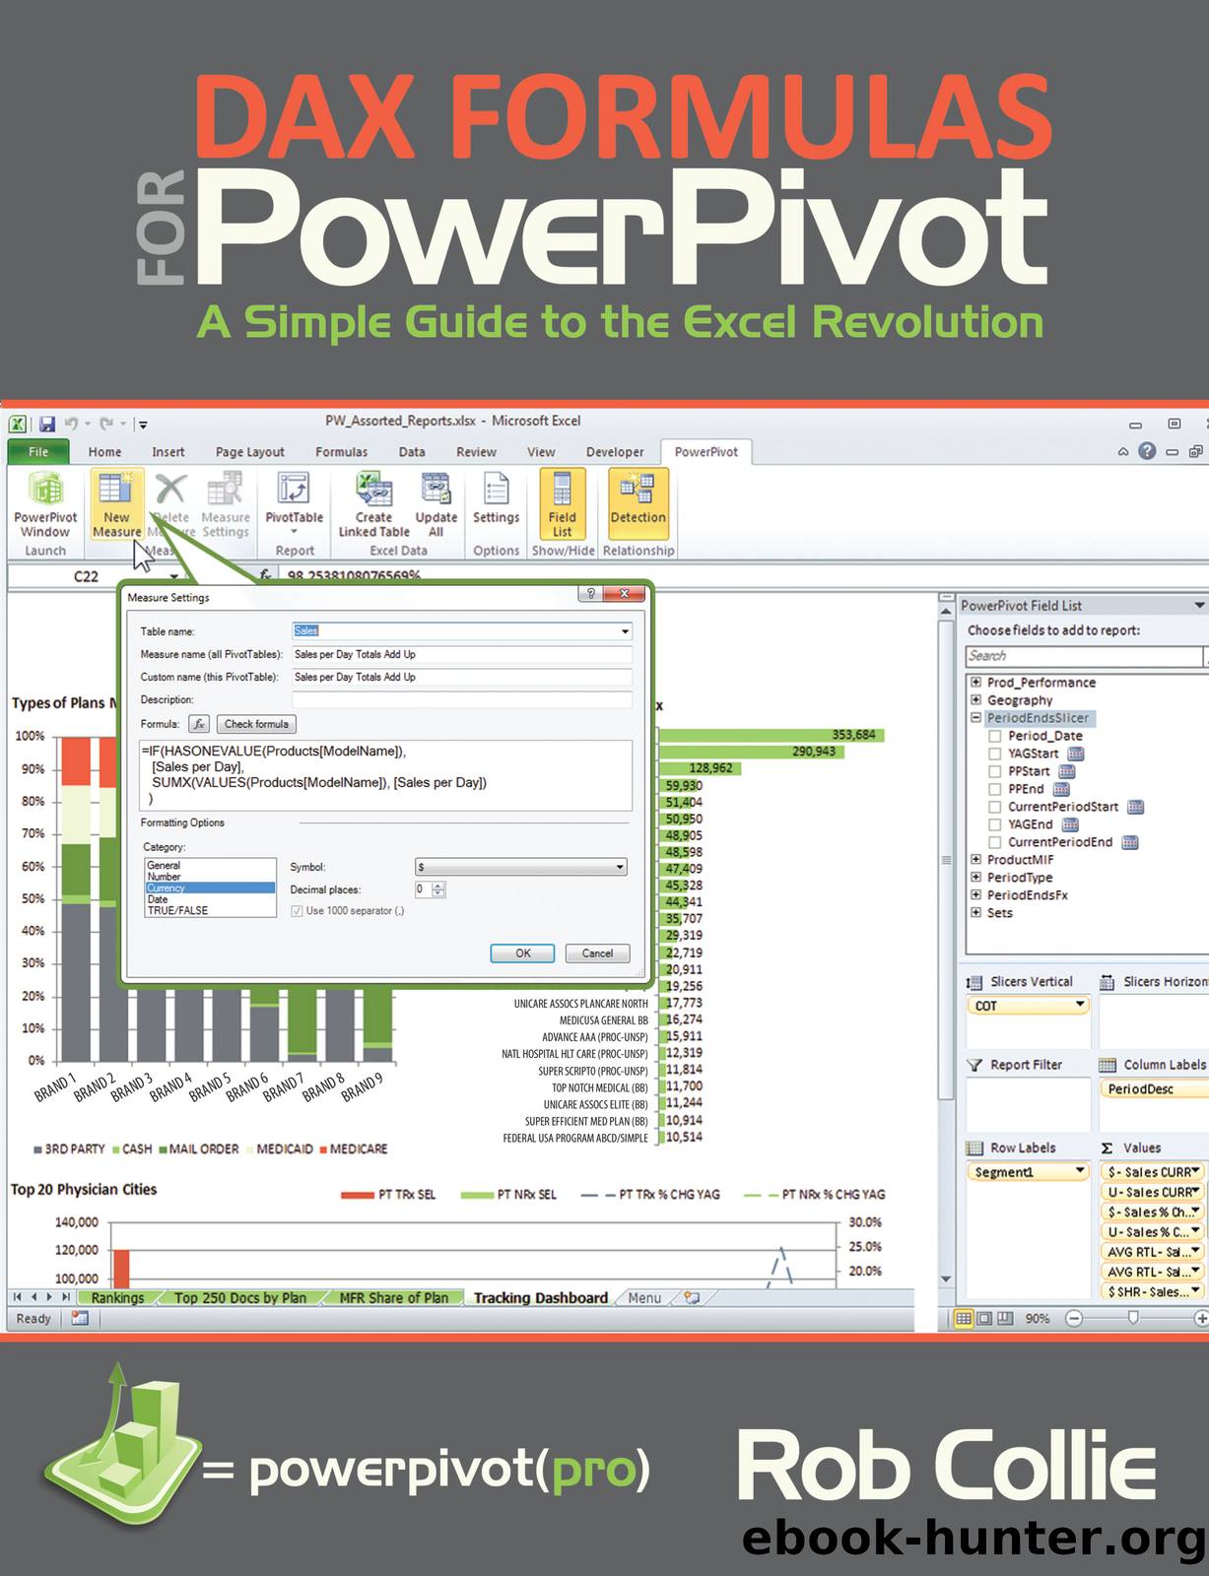Minimize the ribbon with the caret icon

[x=1123, y=452]
